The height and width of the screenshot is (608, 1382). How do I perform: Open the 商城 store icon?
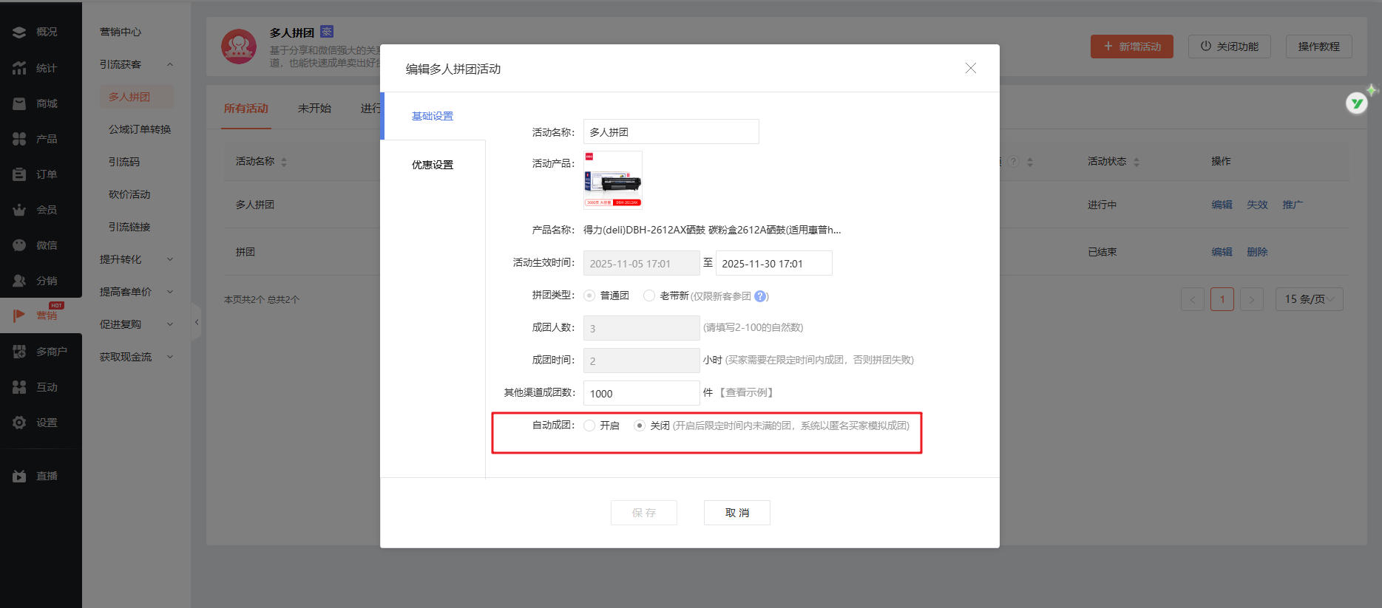[x=19, y=103]
